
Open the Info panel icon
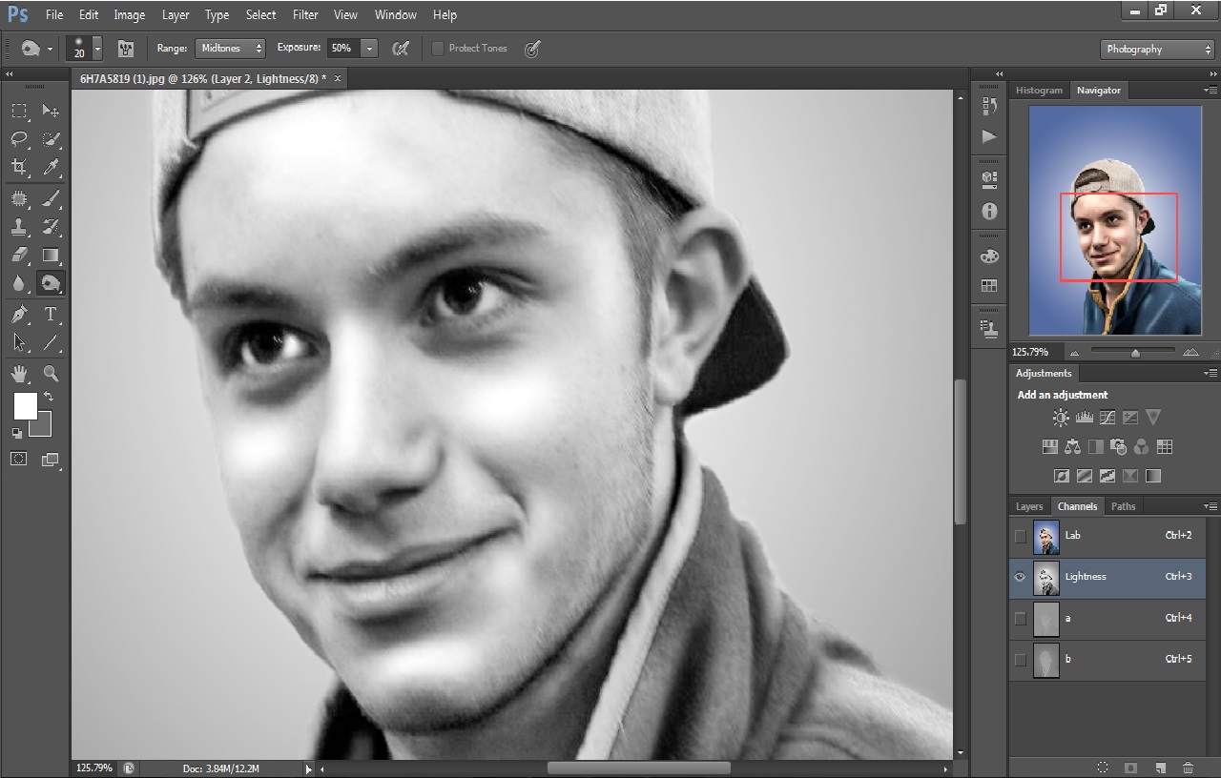click(x=989, y=211)
